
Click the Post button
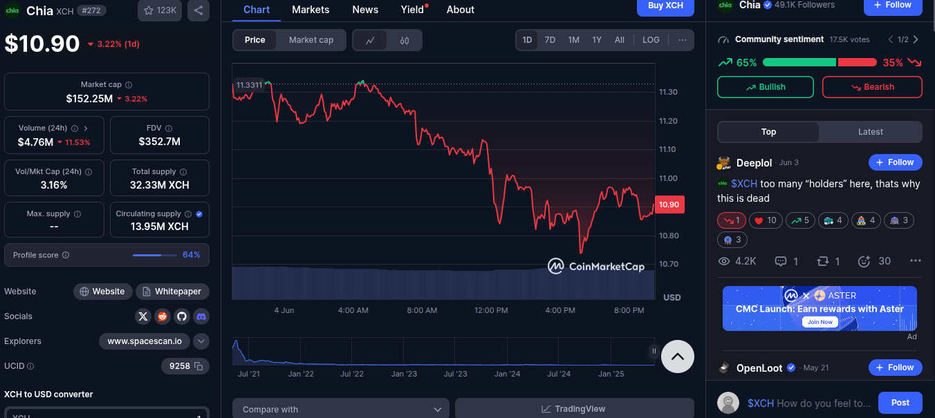coord(900,403)
